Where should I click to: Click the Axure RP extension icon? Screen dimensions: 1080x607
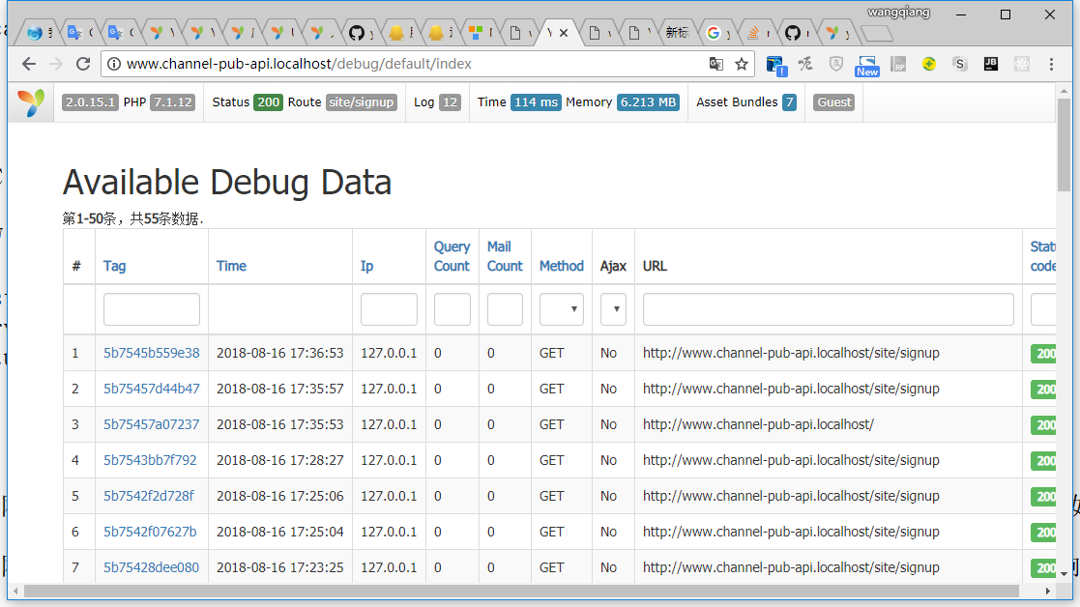pos(898,64)
